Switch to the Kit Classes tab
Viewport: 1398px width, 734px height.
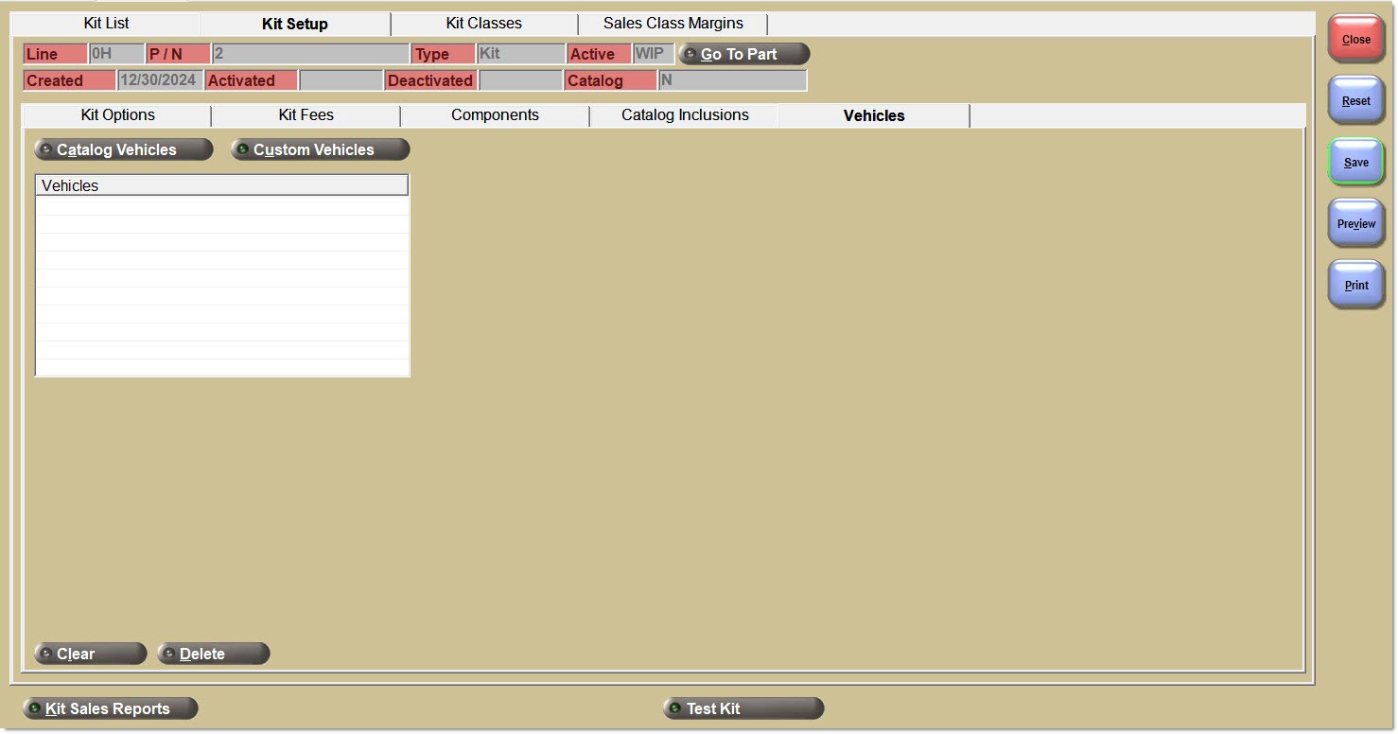pyautogui.click(x=483, y=24)
